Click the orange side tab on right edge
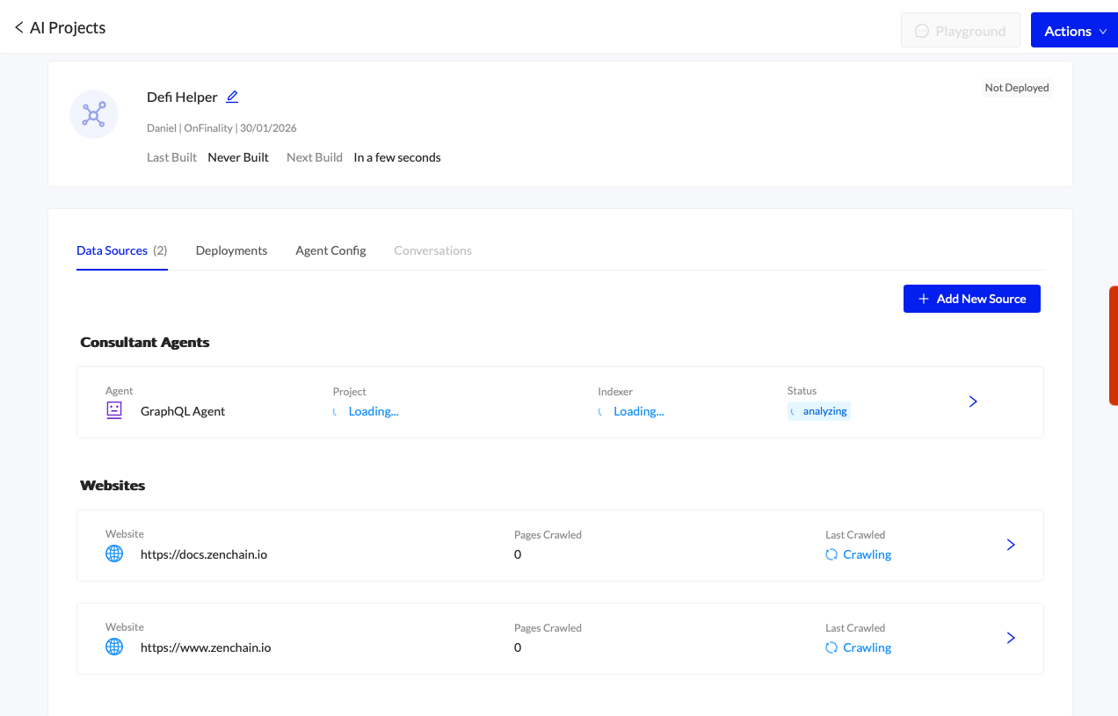The height and width of the screenshot is (716, 1118). click(x=1113, y=344)
